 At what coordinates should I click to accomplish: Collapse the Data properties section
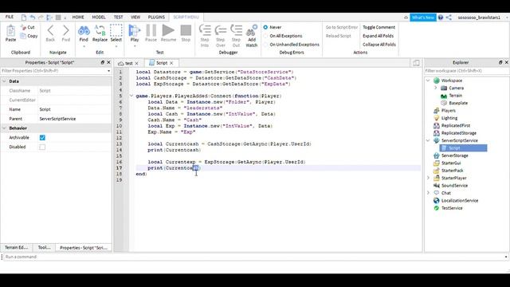click(x=4, y=81)
